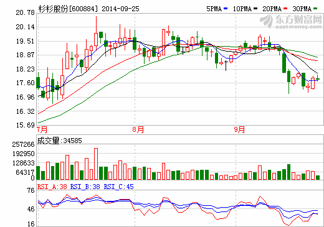Click the RSI_B:38 indicator label
324x227 pixels.
(x=85, y=187)
